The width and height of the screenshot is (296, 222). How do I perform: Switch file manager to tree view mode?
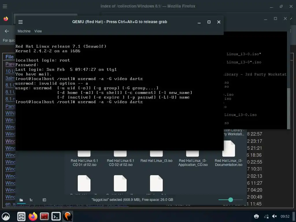click(31, 200)
